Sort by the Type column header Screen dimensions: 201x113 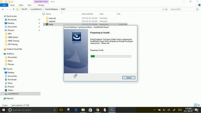tap(101, 14)
